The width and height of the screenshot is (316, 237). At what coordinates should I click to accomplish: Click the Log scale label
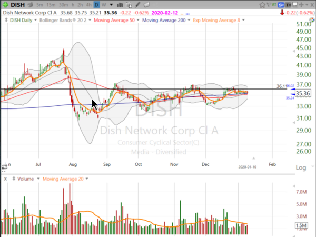pyautogui.click(x=301, y=167)
